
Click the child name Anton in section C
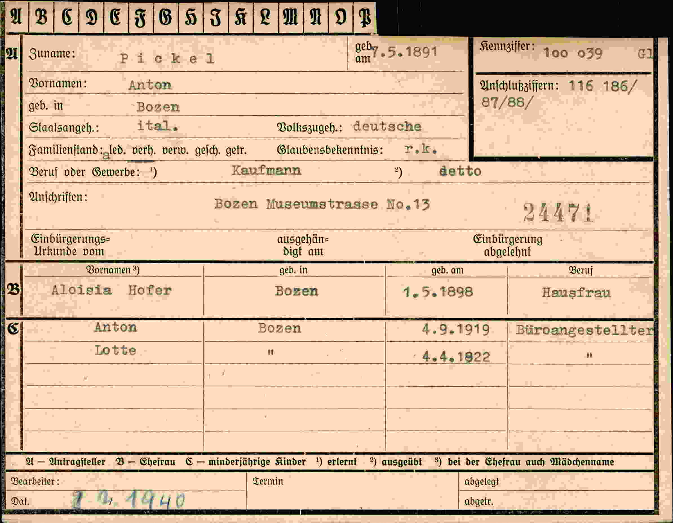coord(116,327)
